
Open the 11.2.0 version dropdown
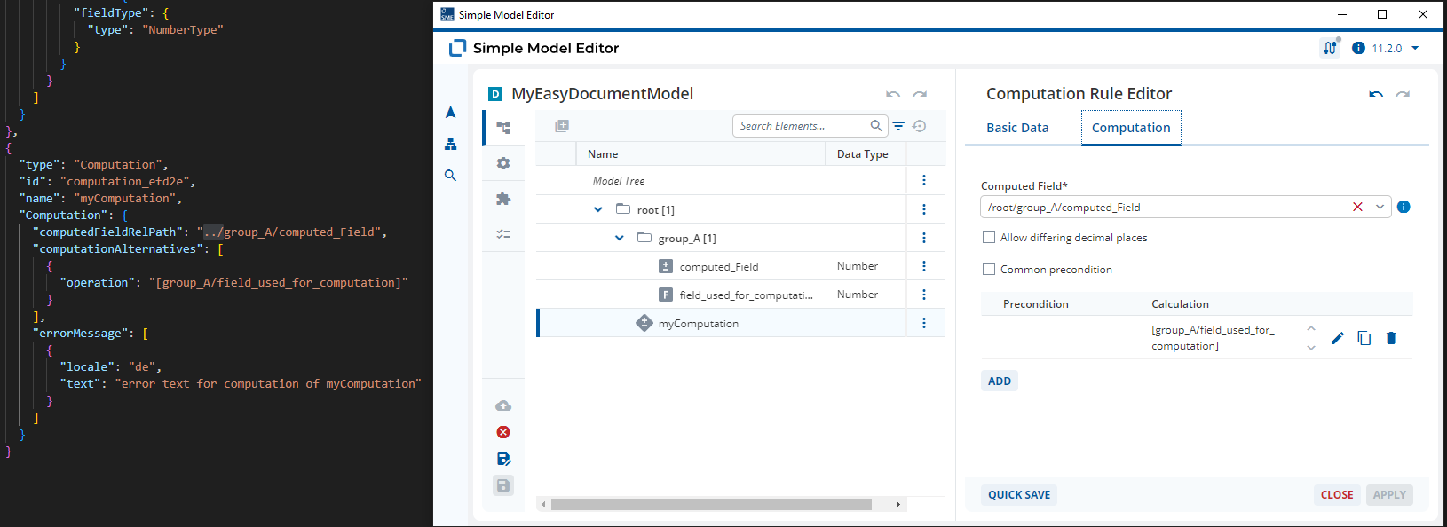coord(1415,48)
